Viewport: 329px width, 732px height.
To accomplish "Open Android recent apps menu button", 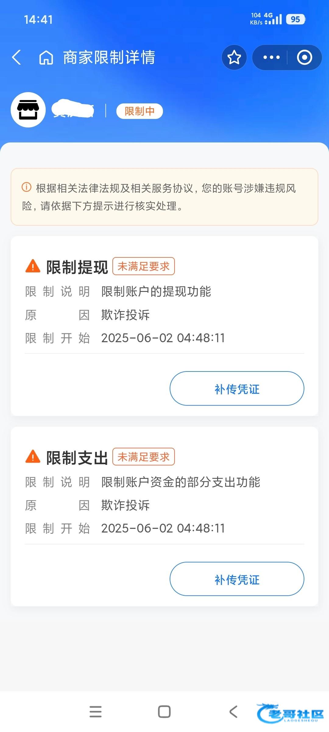I will (95, 712).
